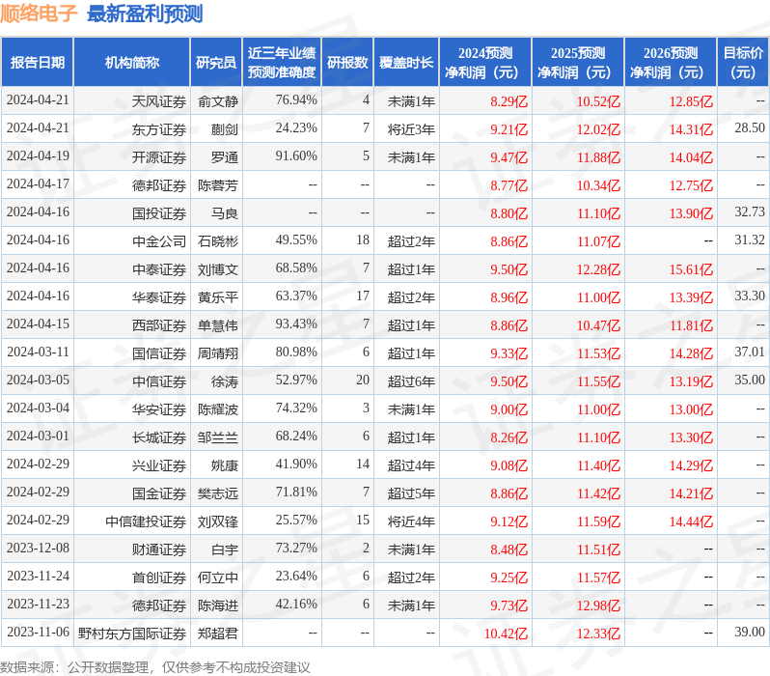Image resolution: width=770 pixels, height=676 pixels.
Task: Click 2025 profit forecast 12.98亿
Action: (x=598, y=606)
